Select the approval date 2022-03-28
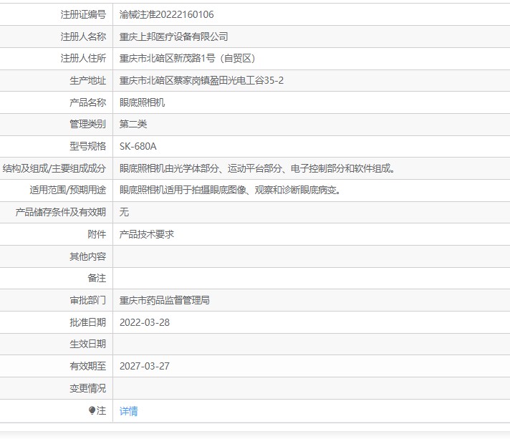The image size is (510, 439). (x=145, y=322)
